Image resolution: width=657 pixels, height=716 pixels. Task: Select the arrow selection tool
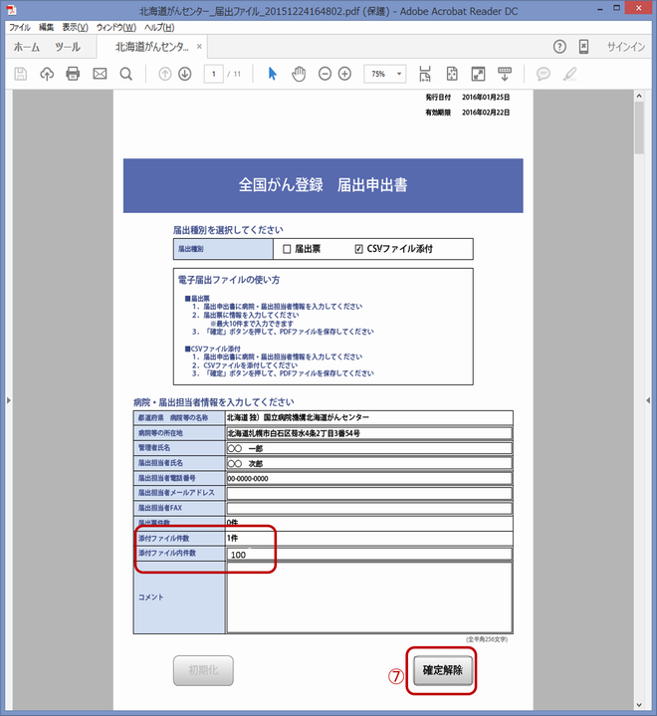272,74
